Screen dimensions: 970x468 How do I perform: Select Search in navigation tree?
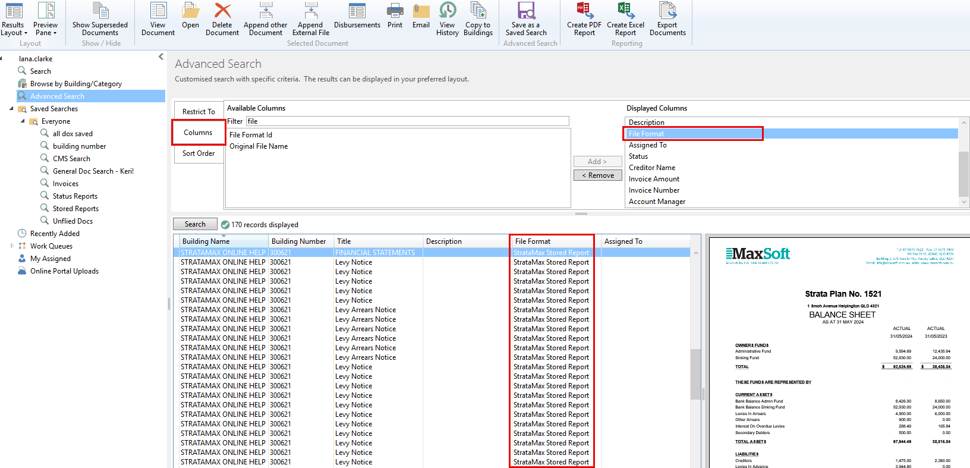(40, 71)
